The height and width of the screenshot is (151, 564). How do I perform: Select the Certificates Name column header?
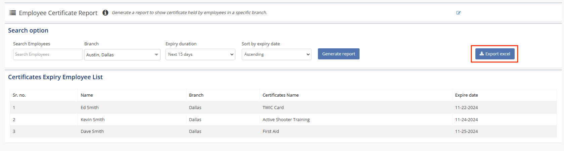tap(280, 95)
